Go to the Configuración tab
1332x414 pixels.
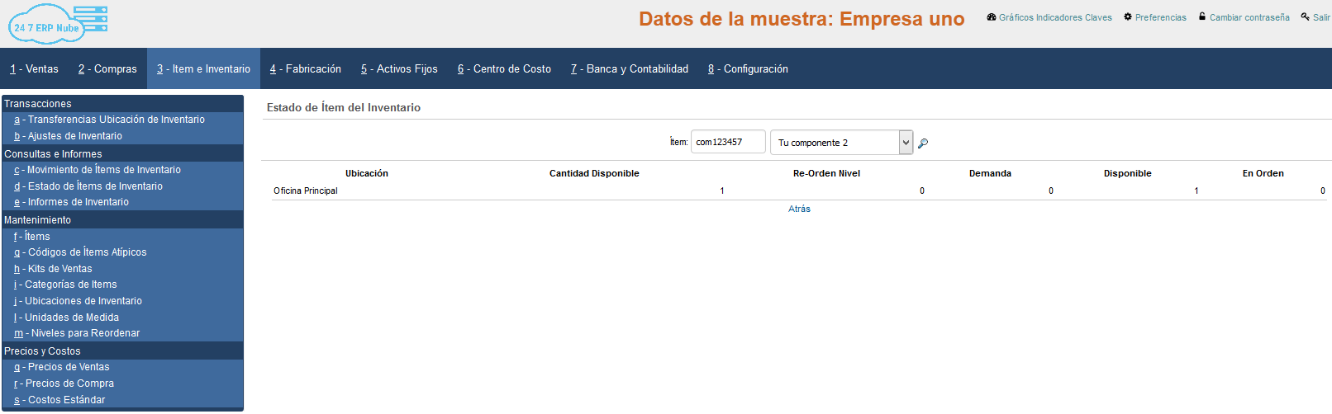(748, 69)
